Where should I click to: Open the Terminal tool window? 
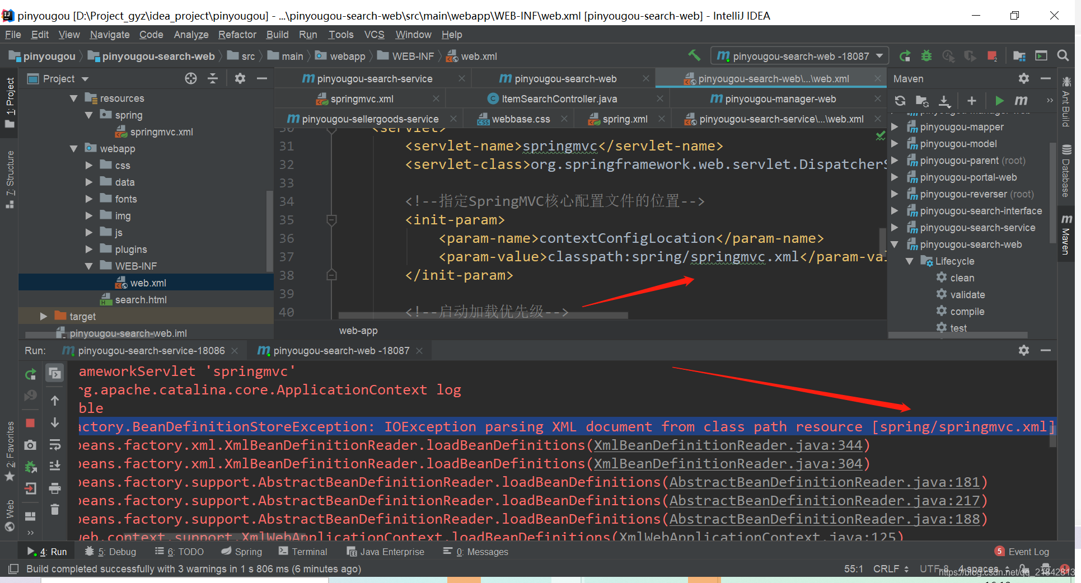309,552
